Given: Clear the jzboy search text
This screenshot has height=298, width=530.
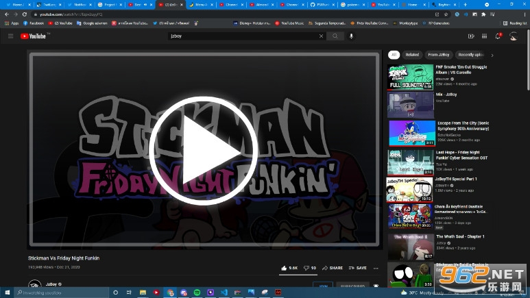Looking at the screenshot, I should (321, 36).
